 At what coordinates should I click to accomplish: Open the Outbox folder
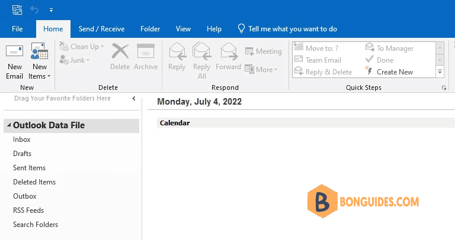tap(25, 196)
